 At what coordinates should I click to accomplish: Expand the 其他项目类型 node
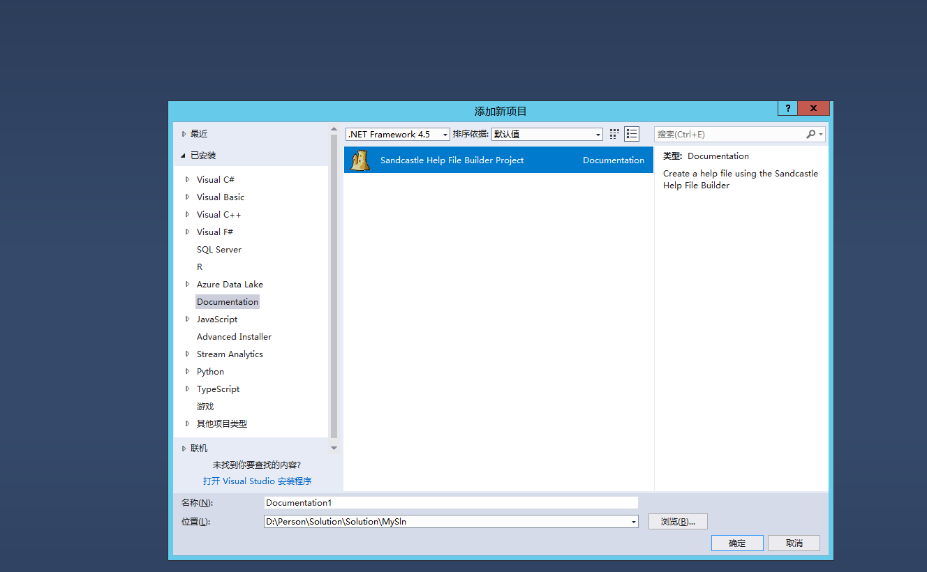(x=188, y=423)
